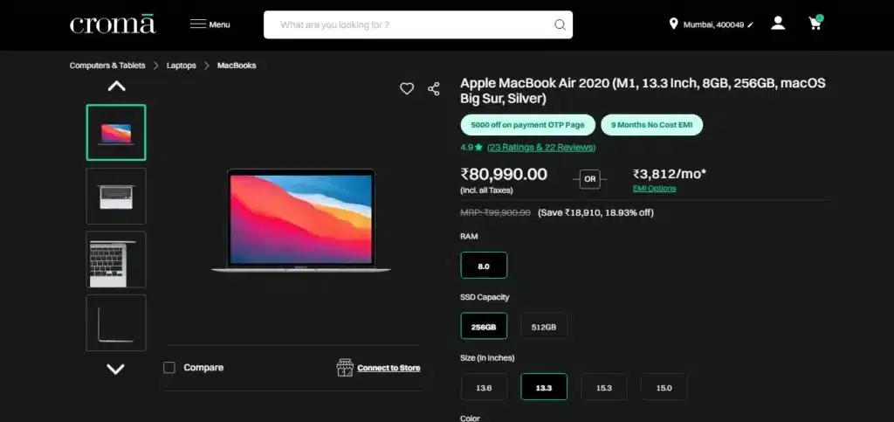Edit the Mumbai, 400049 pincode pencil icon
Image resolution: width=894 pixels, height=422 pixels.
coord(750,25)
